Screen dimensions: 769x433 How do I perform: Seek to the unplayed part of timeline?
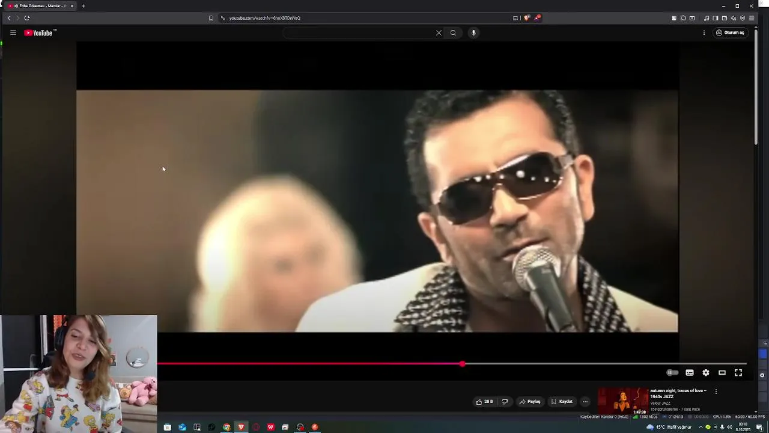tap(606, 364)
